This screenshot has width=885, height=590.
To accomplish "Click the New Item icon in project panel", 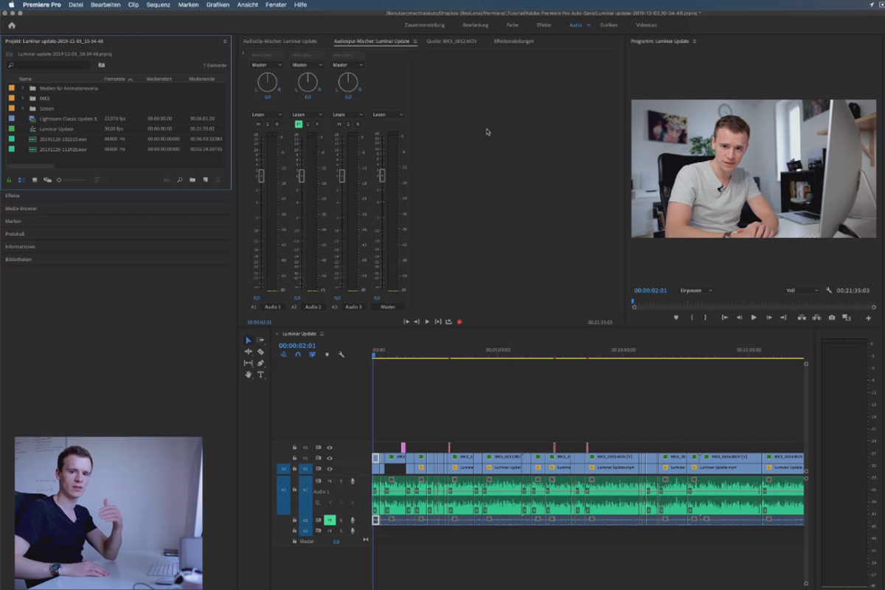I will (x=205, y=180).
